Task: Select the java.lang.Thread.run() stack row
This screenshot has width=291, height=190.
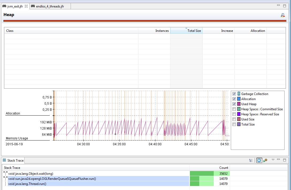Action: click(27, 184)
